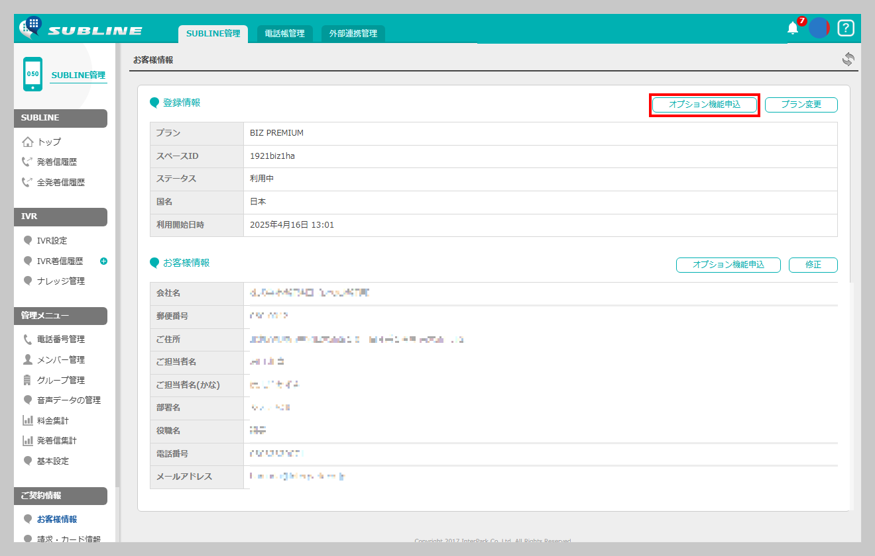Open IVR設定 in the sidebar
This screenshot has width=875, height=556.
pos(52,240)
